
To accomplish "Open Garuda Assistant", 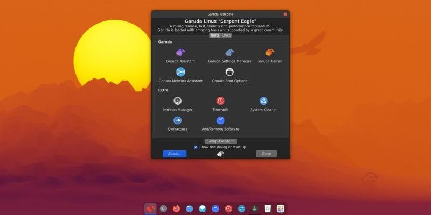I will pos(180,53).
